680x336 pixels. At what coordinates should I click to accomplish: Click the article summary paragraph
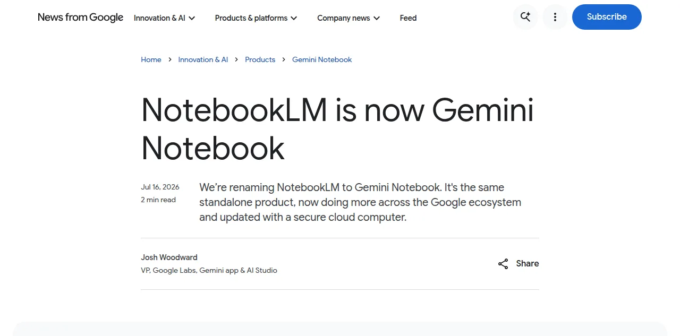pos(360,202)
